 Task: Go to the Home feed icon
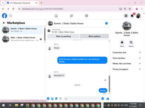(56, 16)
